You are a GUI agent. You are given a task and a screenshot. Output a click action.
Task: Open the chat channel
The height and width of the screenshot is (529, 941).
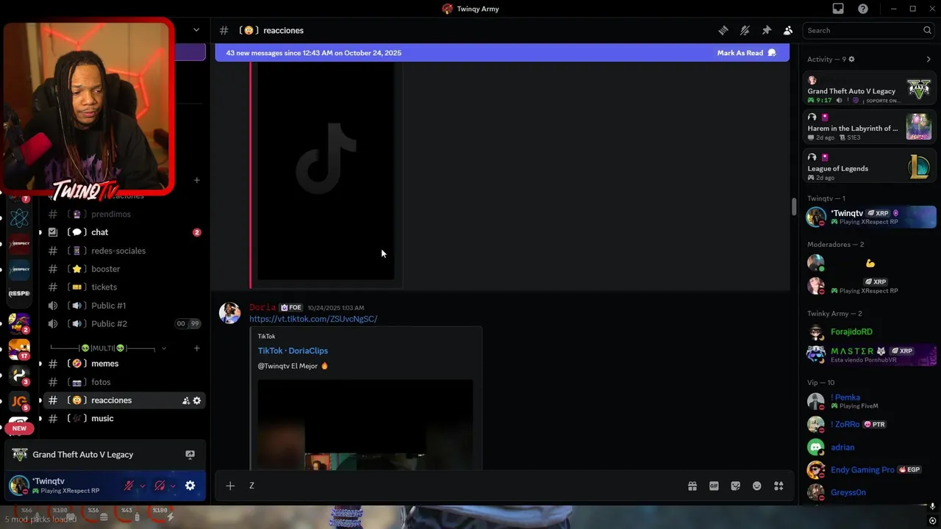pyautogui.click(x=124, y=232)
